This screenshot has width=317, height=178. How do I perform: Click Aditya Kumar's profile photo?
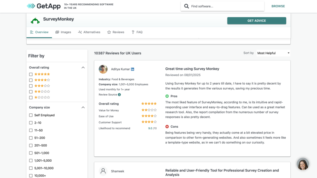[103, 69]
